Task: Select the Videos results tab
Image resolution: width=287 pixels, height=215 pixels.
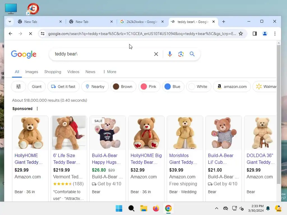Action: point(73,72)
